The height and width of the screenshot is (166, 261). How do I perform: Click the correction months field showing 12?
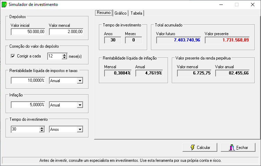pos(55,56)
